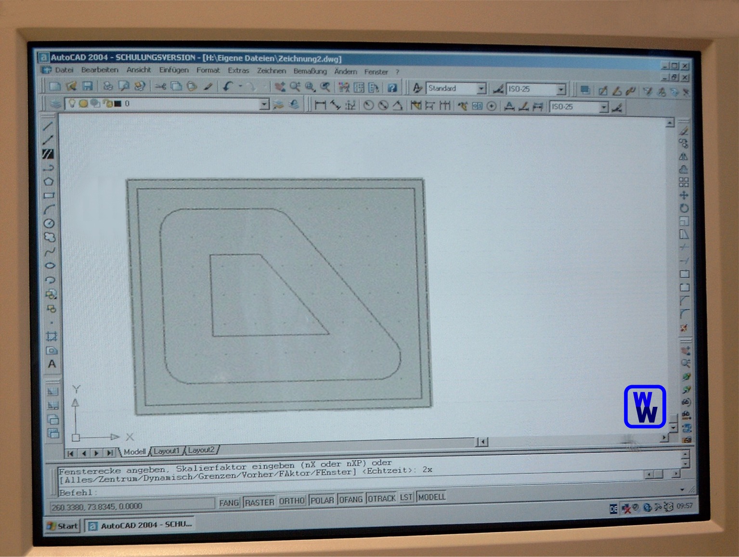The width and height of the screenshot is (739, 557).
Task: Open the ISO-25 dropdown in Dimension toolbar
Action: 604,107
